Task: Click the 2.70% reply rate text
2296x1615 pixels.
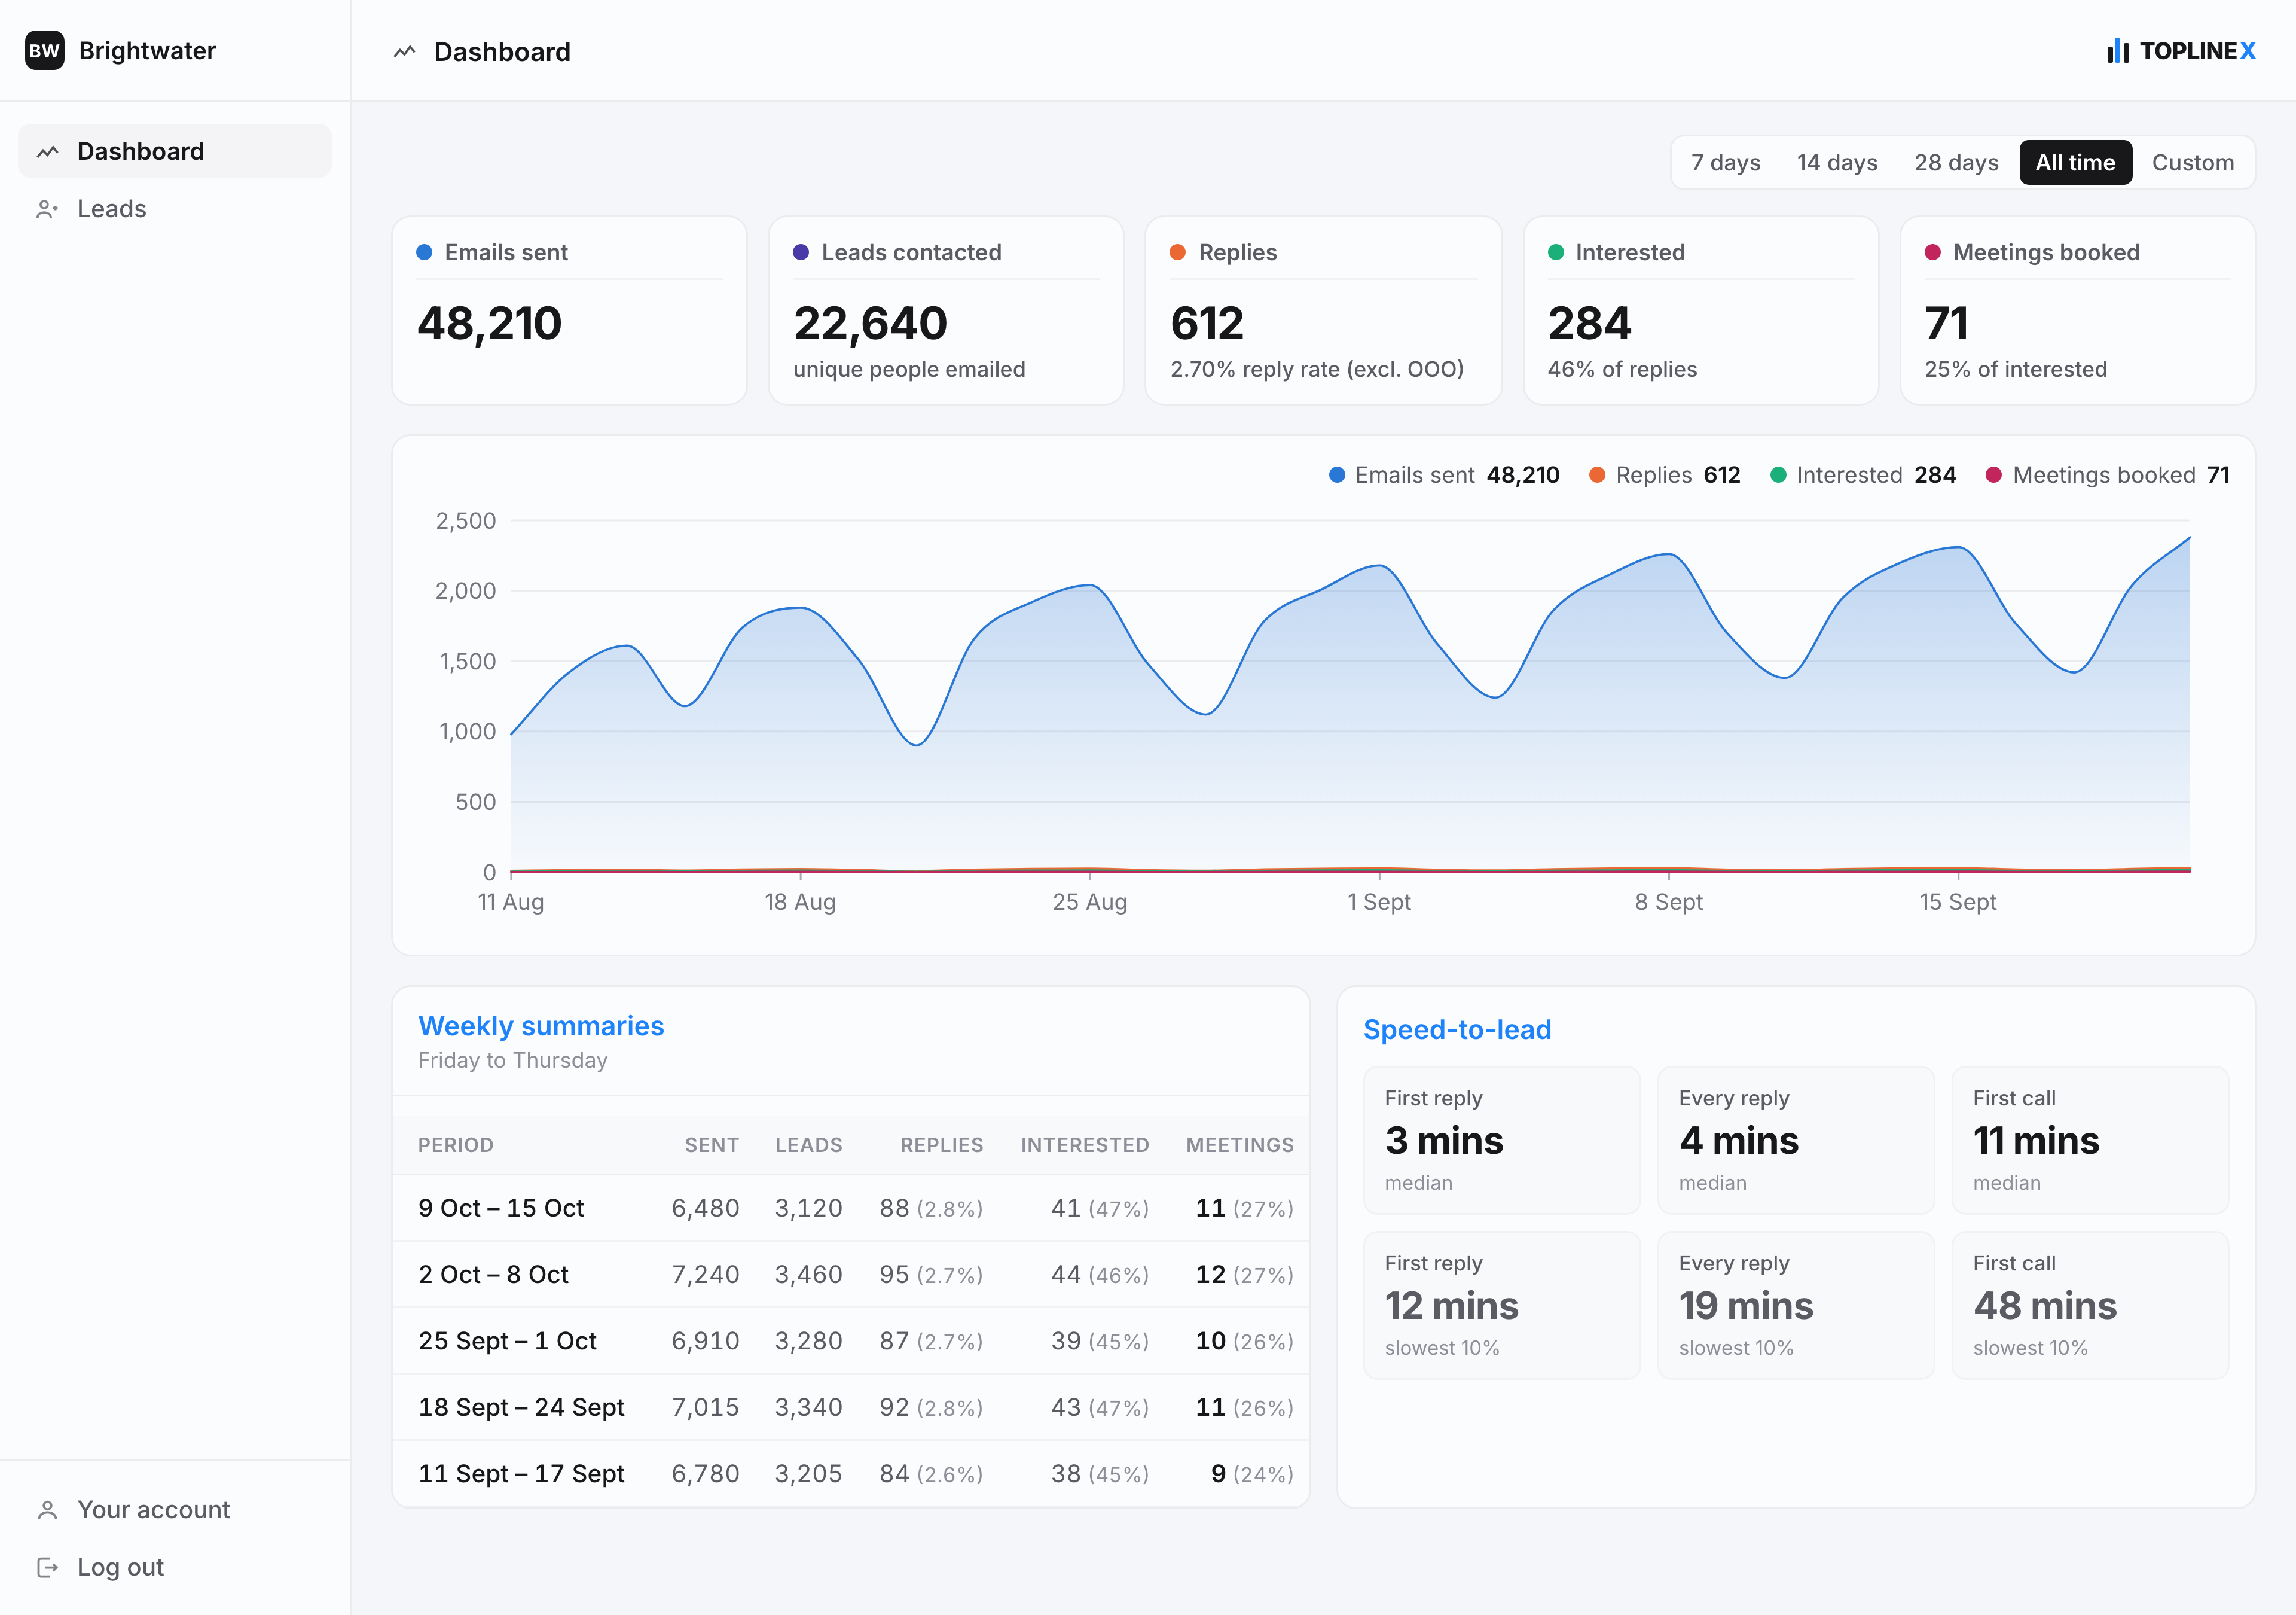Action: 1317,369
